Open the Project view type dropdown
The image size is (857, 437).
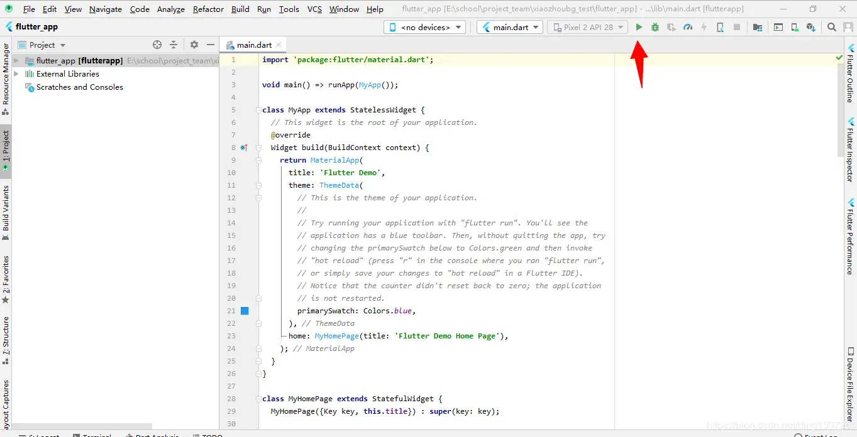click(x=42, y=45)
